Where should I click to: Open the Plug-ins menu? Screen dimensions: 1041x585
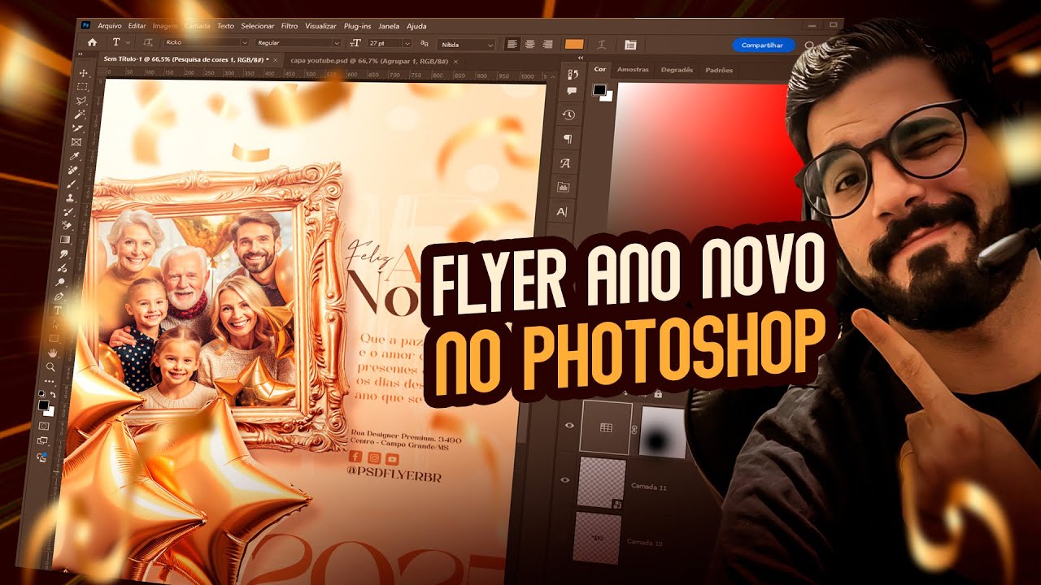point(356,26)
